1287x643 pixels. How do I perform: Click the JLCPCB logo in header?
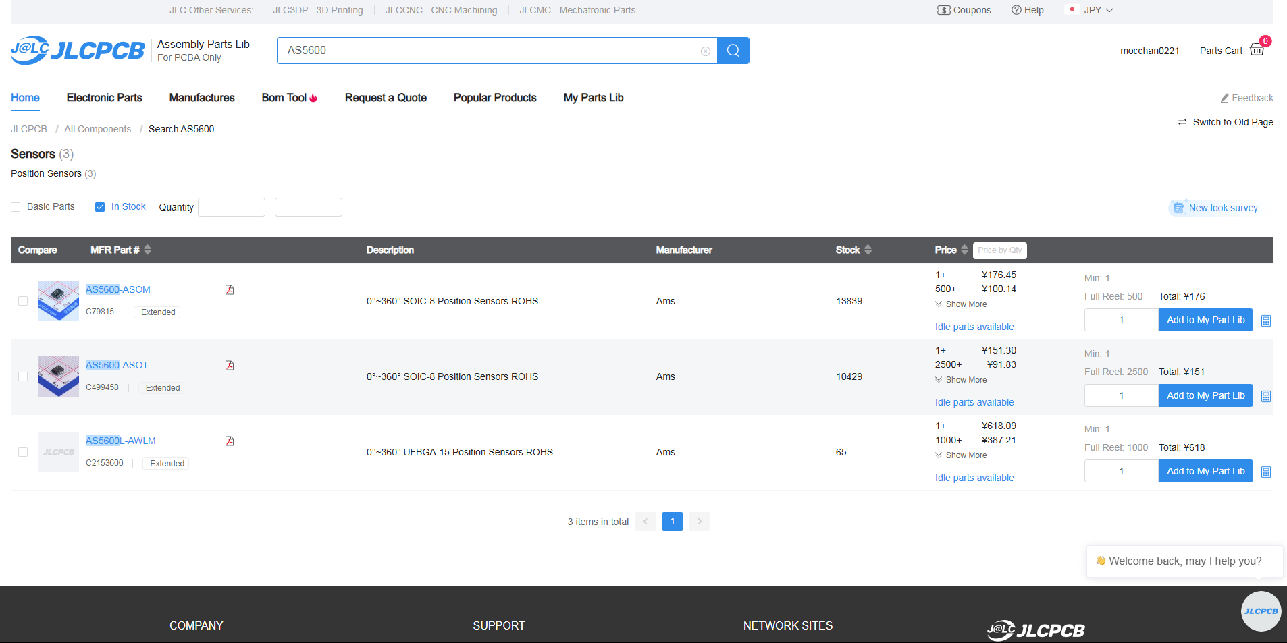[78, 51]
